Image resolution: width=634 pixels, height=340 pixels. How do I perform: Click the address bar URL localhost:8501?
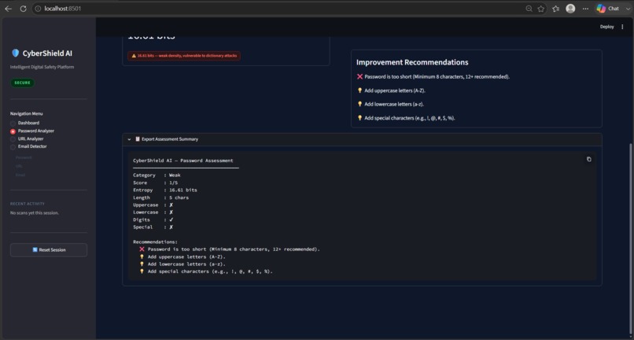pyautogui.click(x=63, y=9)
